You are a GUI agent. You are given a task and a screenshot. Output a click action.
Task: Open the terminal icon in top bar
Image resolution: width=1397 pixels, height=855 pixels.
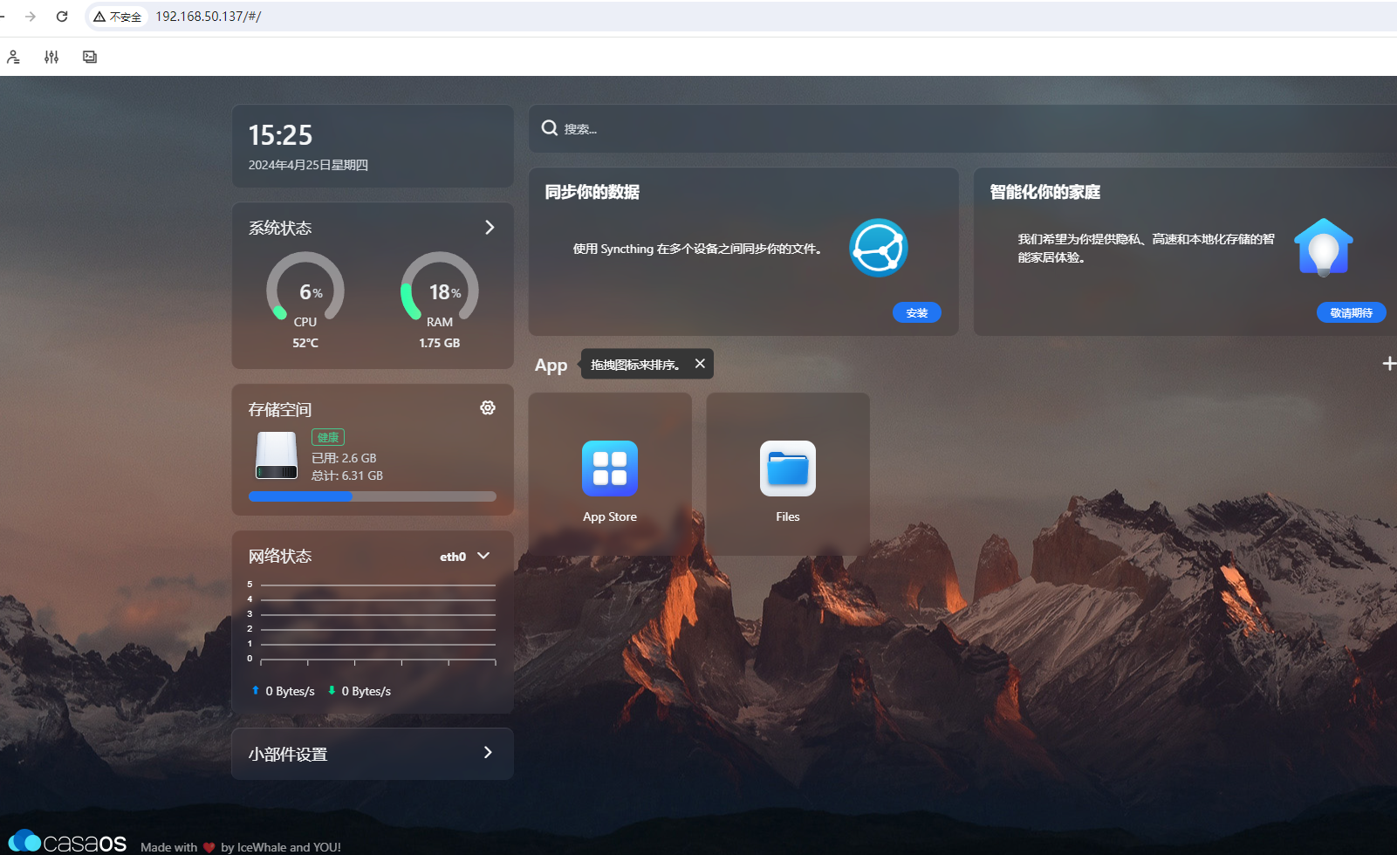(90, 57)
